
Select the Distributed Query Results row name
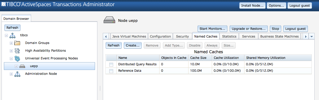pyautogui.click(x=137, y=64)
